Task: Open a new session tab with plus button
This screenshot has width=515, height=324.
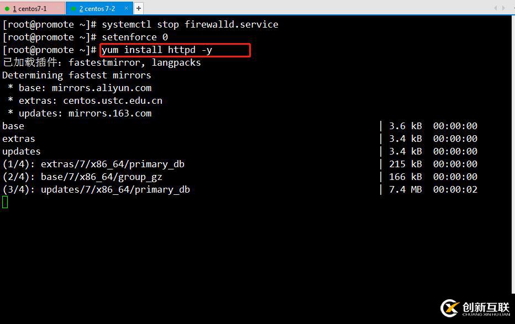Action: coord(139,8)
